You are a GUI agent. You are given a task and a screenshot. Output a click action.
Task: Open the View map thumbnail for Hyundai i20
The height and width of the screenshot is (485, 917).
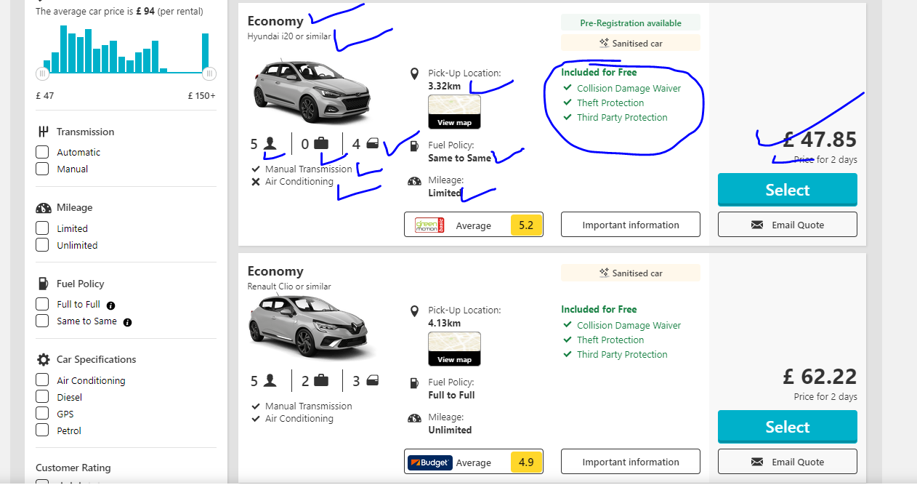tap(454, 112)
